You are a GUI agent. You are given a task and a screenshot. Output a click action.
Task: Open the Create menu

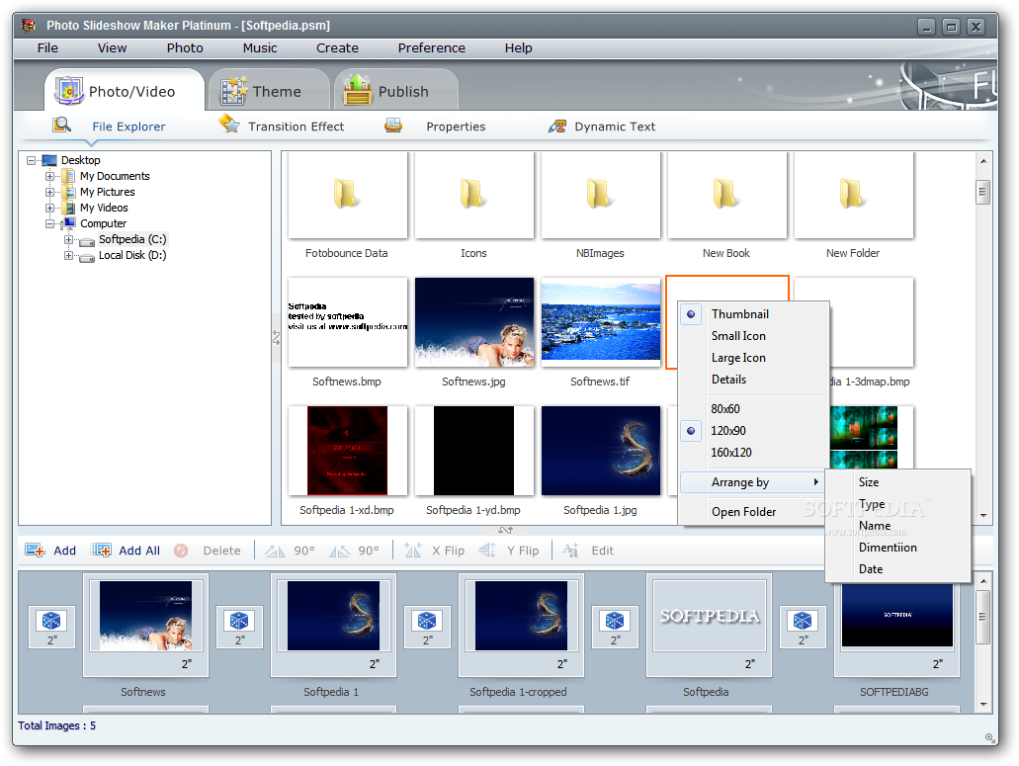(x=337, y=48)
